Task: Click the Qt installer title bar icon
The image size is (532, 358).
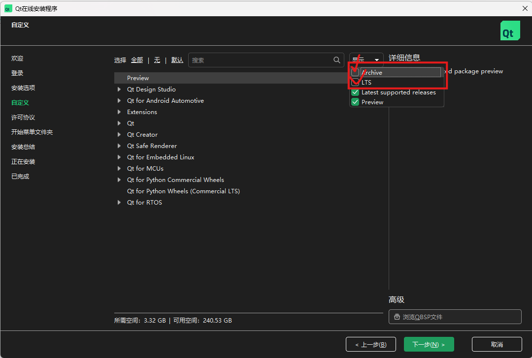Action: point(8,8)
